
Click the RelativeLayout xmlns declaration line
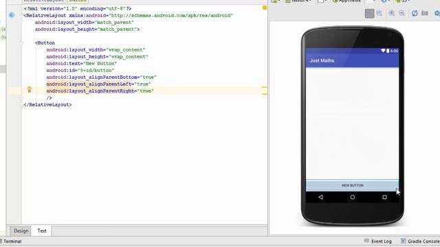[129, 15]
